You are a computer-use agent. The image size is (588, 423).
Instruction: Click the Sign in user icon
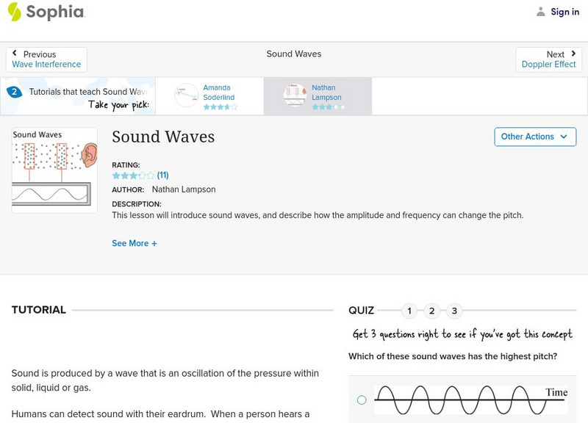541,12
